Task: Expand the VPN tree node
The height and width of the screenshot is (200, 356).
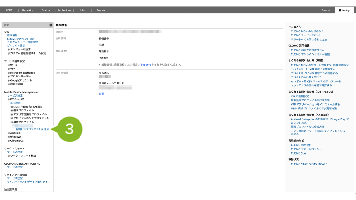Action: point(9,69)
